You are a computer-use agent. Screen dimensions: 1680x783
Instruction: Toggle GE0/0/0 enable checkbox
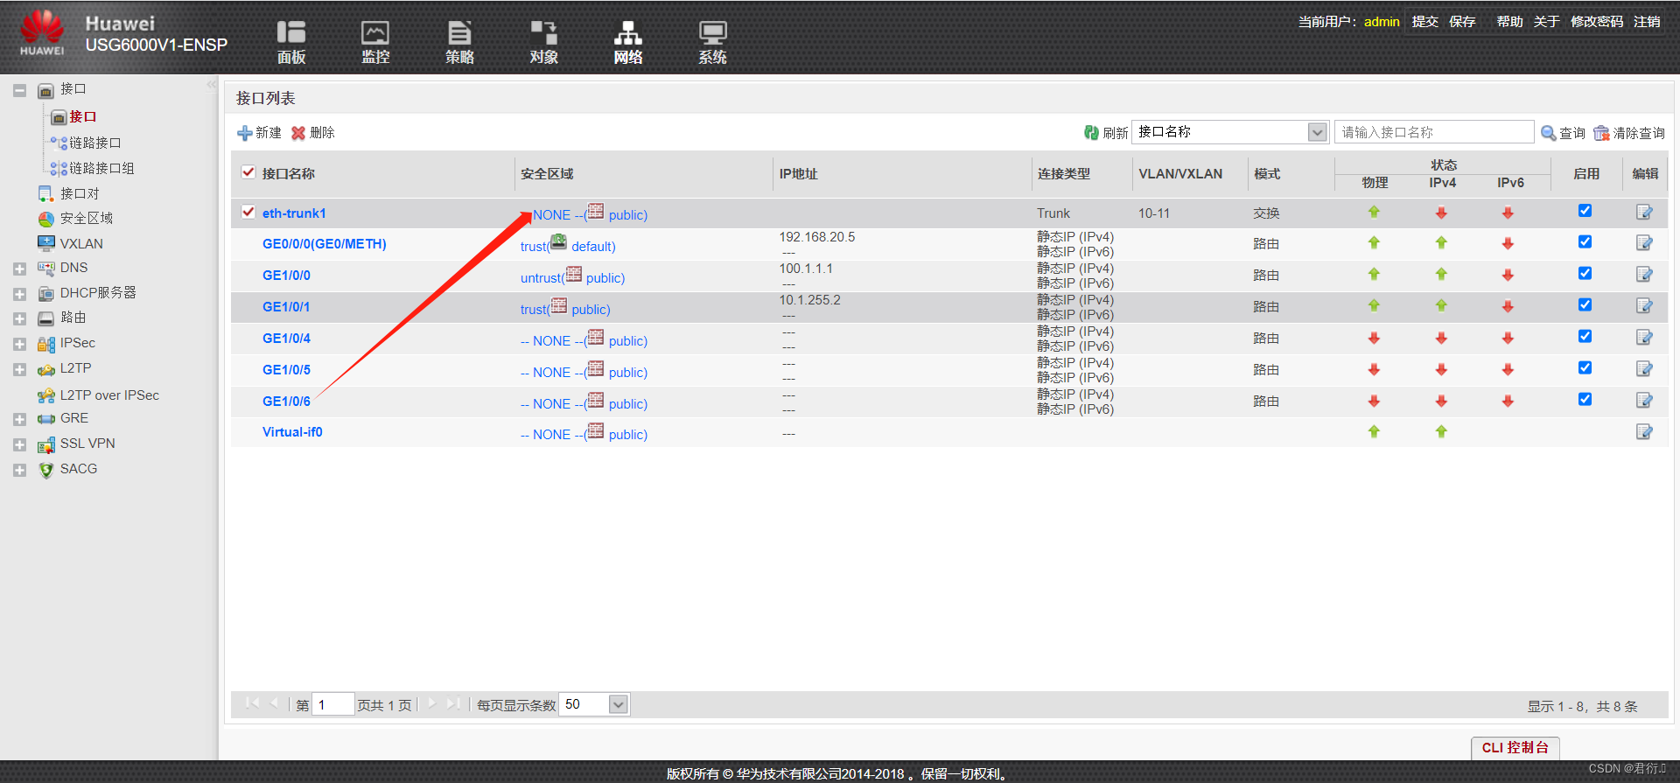click(1585, 242)
